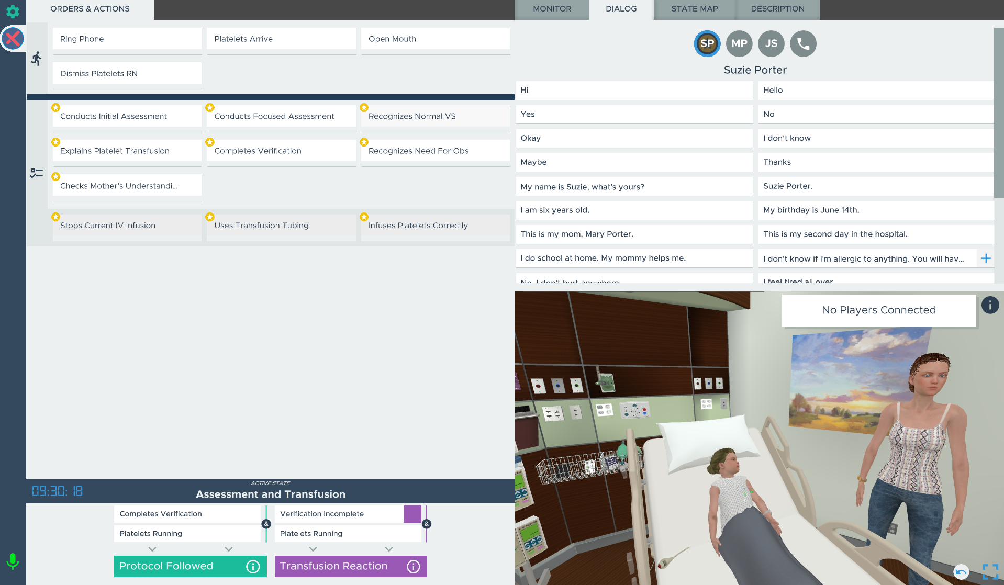Click the fullscreen icon in 3D view

990,571
